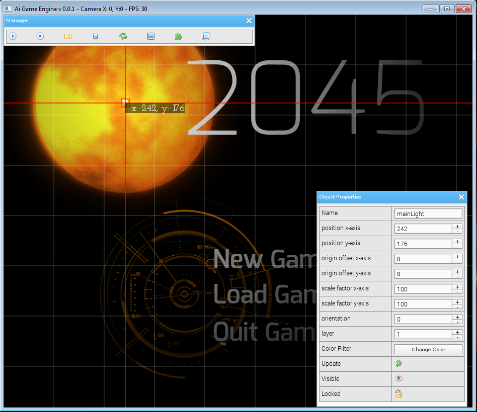Click the Name field containing mainLight

[428, 214]
